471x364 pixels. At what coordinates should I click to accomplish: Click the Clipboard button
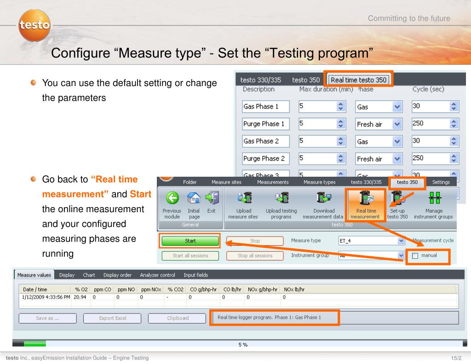pos(177,318)
